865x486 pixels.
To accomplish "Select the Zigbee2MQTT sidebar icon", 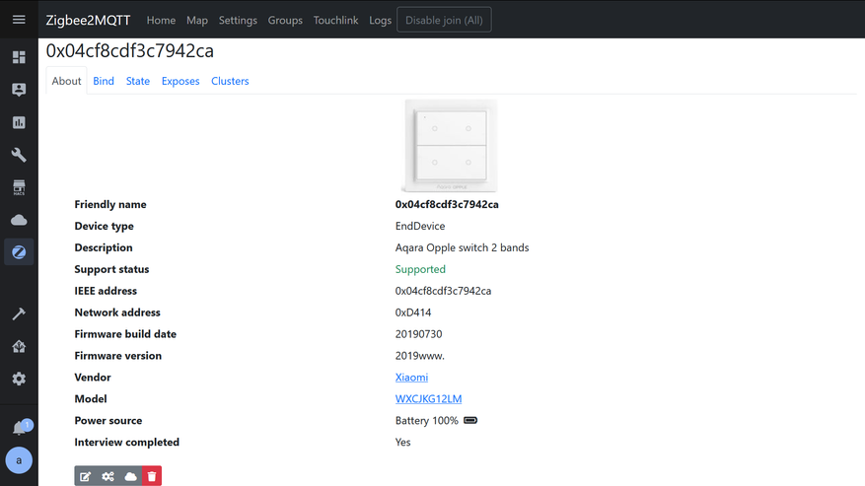I will 19,252.
